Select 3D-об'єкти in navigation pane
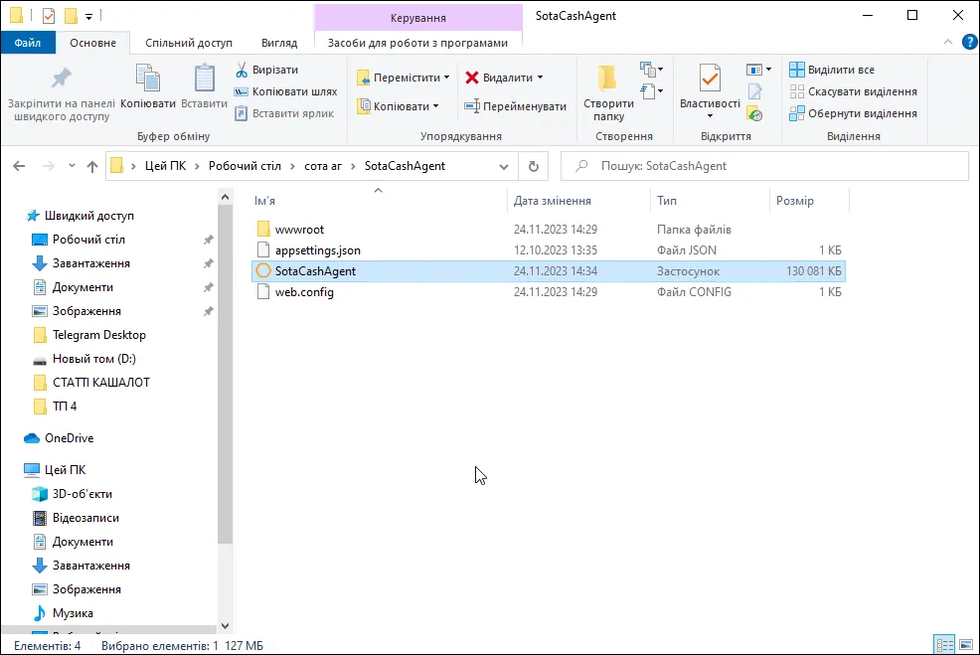980x655 pixels. click(x=72, y=494)
